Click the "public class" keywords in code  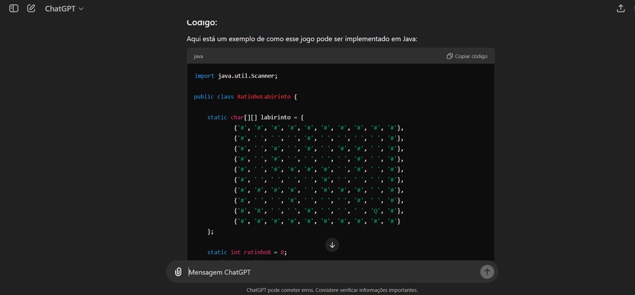click(214, 96)
